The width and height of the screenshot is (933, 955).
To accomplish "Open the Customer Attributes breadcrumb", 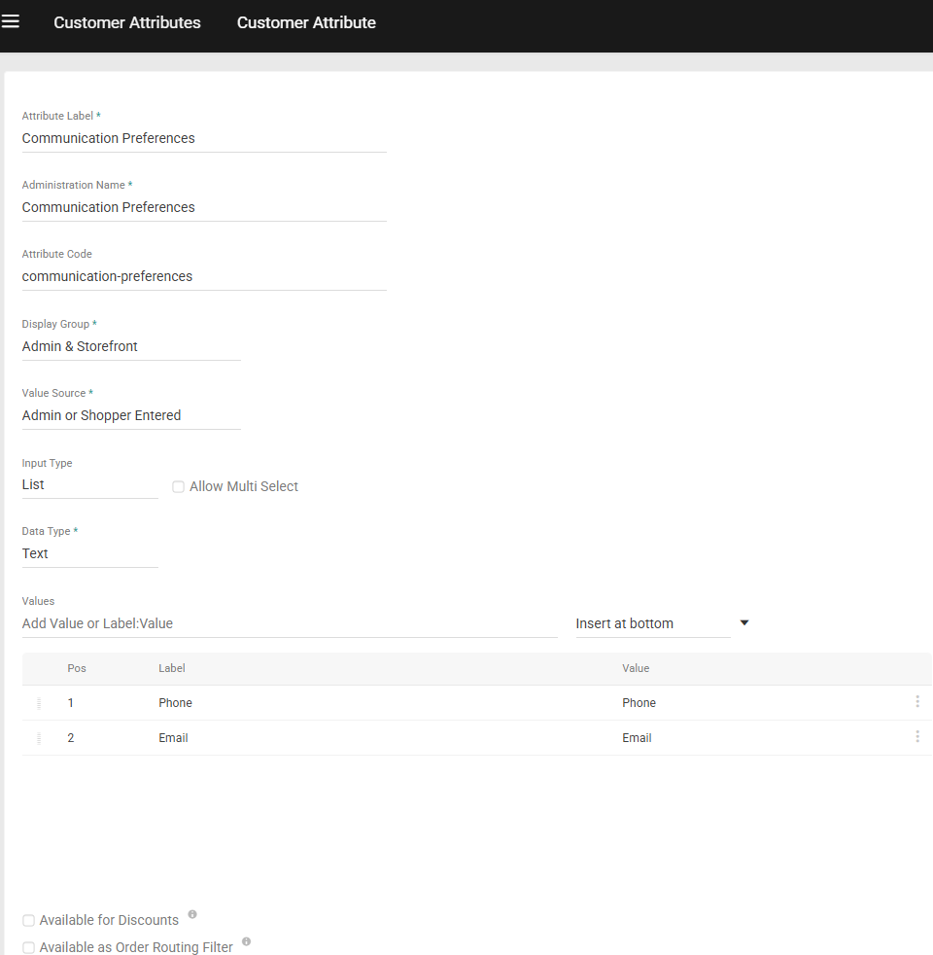I will (127, 22).
